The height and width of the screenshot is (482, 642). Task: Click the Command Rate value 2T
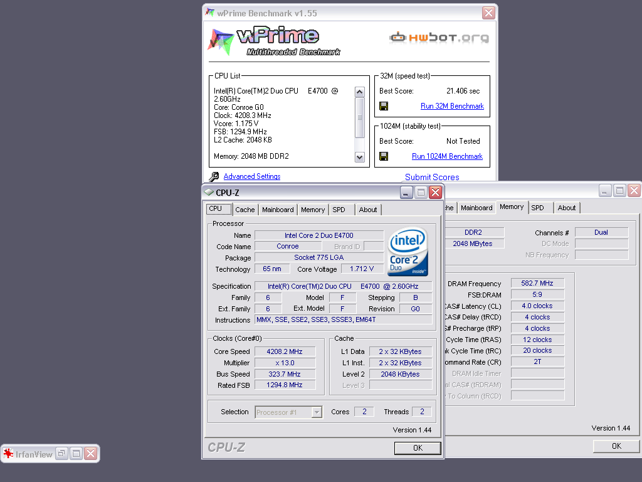click(537, 362)
